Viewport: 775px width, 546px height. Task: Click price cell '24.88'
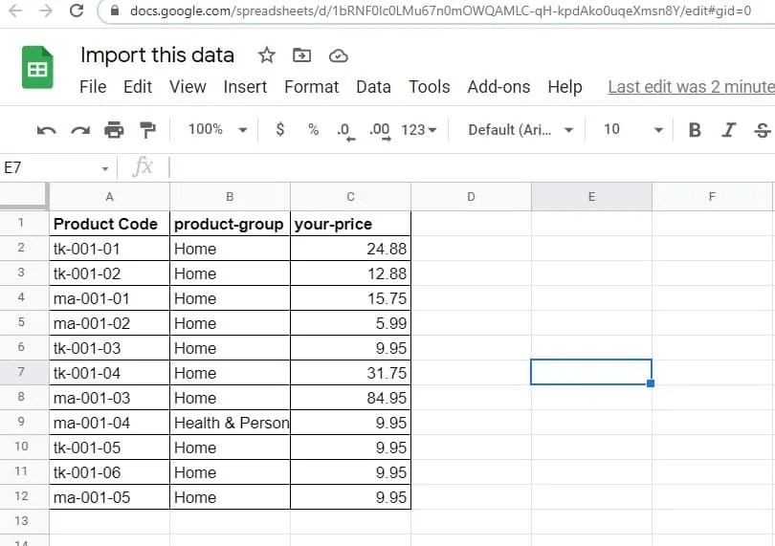(350, 249)
